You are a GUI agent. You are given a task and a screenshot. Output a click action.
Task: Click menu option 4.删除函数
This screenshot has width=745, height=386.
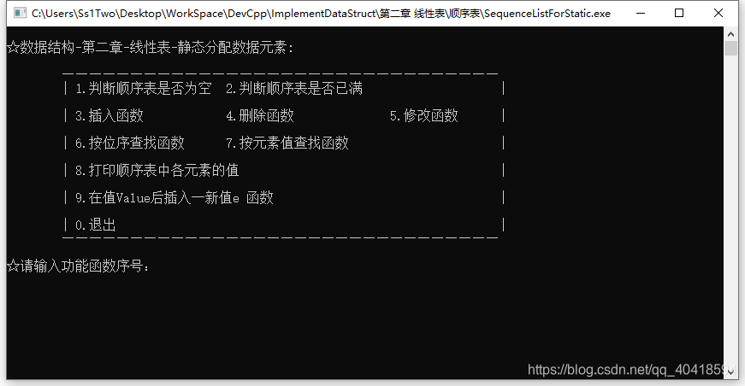260,115
